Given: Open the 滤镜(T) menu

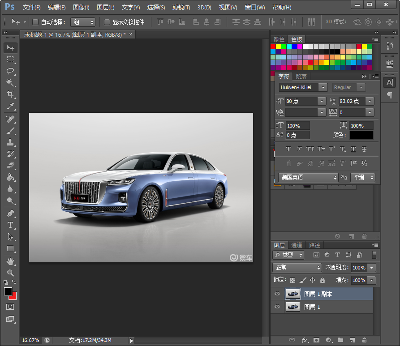Looking at the screenshot, I should point(181,8).
